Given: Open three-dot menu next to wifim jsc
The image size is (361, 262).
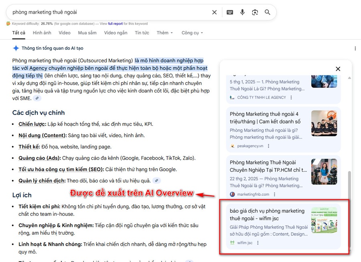Looking at the screenshot, I should click(258, 243).
